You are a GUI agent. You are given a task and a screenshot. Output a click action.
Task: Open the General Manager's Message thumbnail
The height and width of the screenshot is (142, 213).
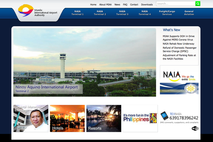(31, 118)
